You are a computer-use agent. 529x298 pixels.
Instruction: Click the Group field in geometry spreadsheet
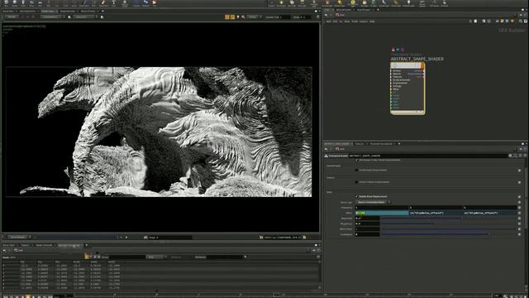click(126, 257)
